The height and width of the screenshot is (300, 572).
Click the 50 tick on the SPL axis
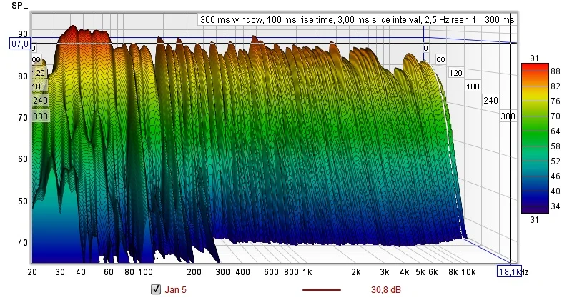pos(23,201)
